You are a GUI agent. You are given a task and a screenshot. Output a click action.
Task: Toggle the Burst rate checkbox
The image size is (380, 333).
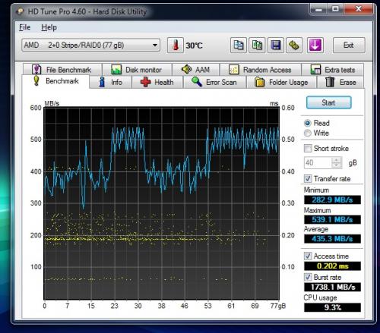(308, 277)
